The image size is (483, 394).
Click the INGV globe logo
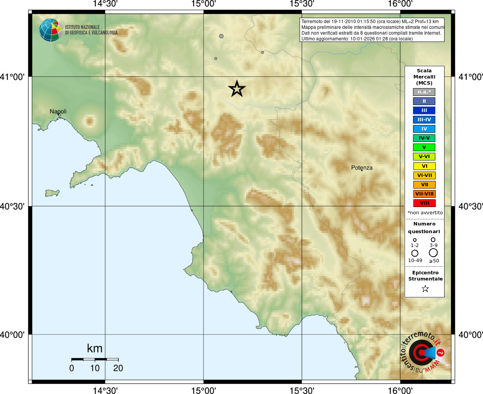50,30
